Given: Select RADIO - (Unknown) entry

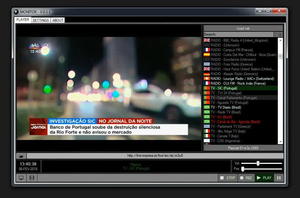Looking at the screenshot, I should pyautogui.click(x=241, y=45).
